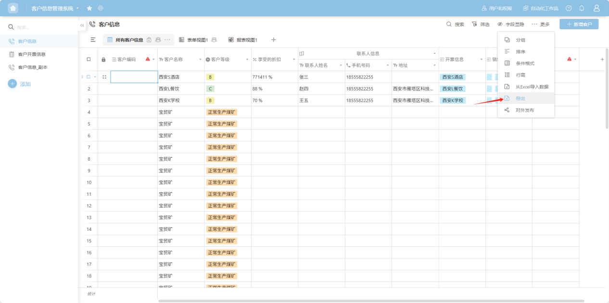Expand the 客户等级 column dropdown arrow

click(x=247, y=60)
